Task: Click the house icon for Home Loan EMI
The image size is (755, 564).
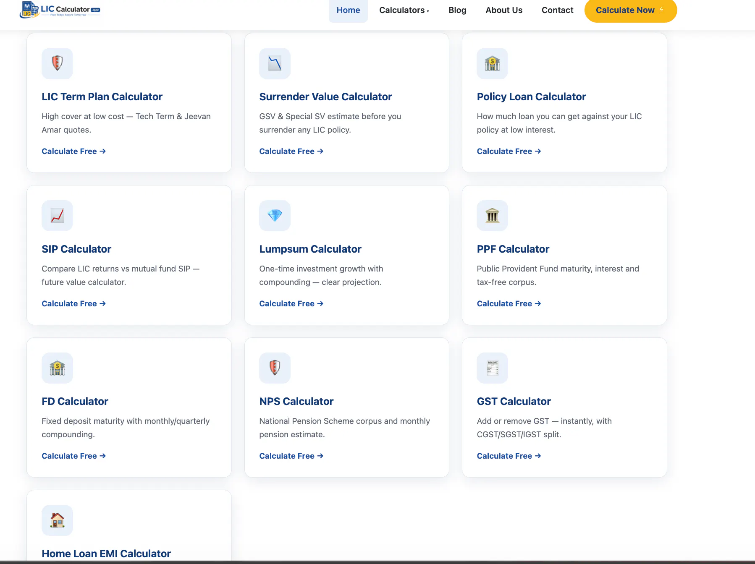Action: click(x=57, y=520)
